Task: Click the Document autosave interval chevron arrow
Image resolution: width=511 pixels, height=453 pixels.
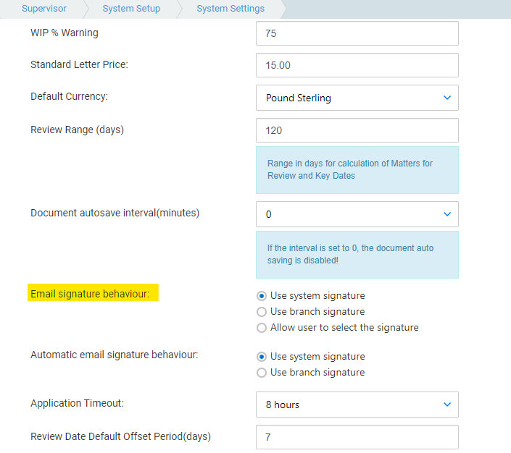Action: [x=447, y=214]
